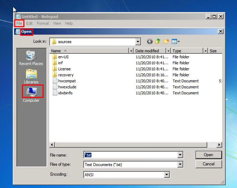Go back to the last folder visited
This screenshot has width=237, height=188.
149,41
